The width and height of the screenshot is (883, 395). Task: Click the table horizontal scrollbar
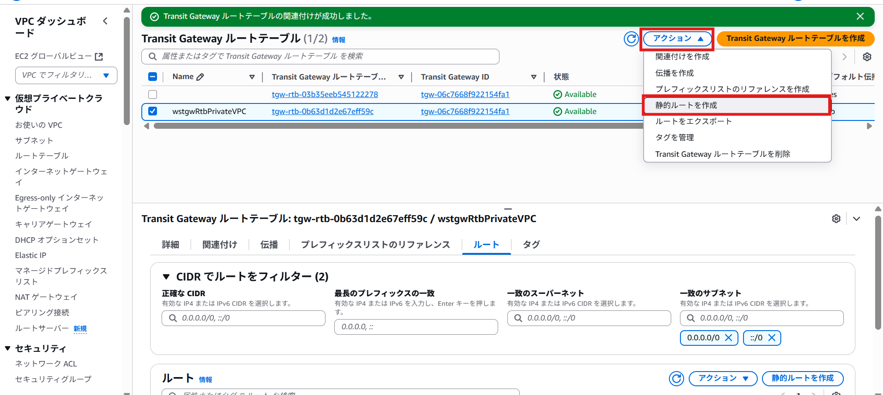398,126
